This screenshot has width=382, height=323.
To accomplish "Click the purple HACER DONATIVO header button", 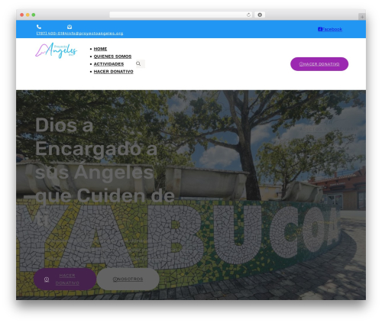I will (319, 64).
